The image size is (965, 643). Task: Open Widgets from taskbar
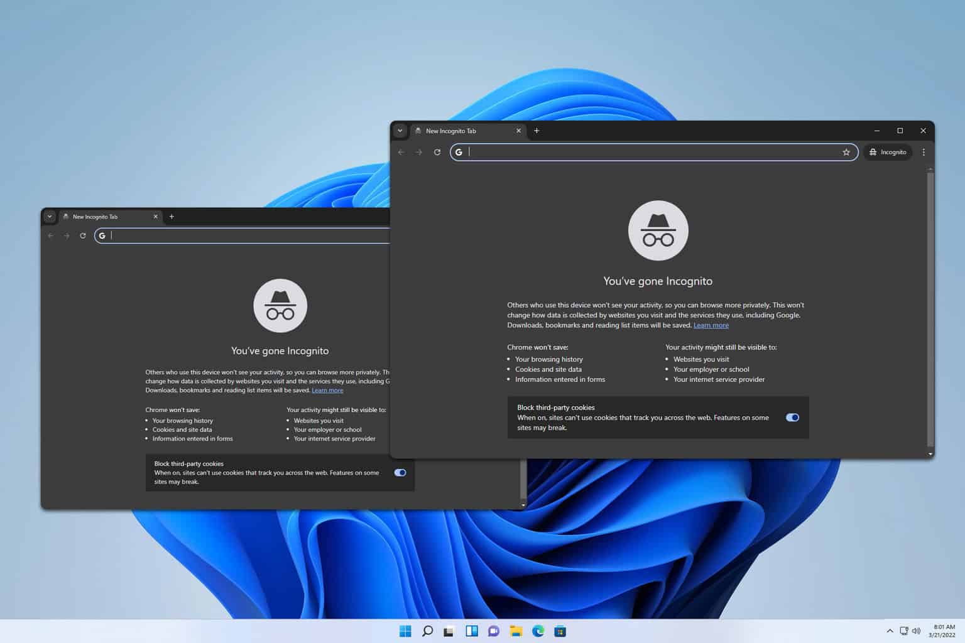click(x=472, y=631)
